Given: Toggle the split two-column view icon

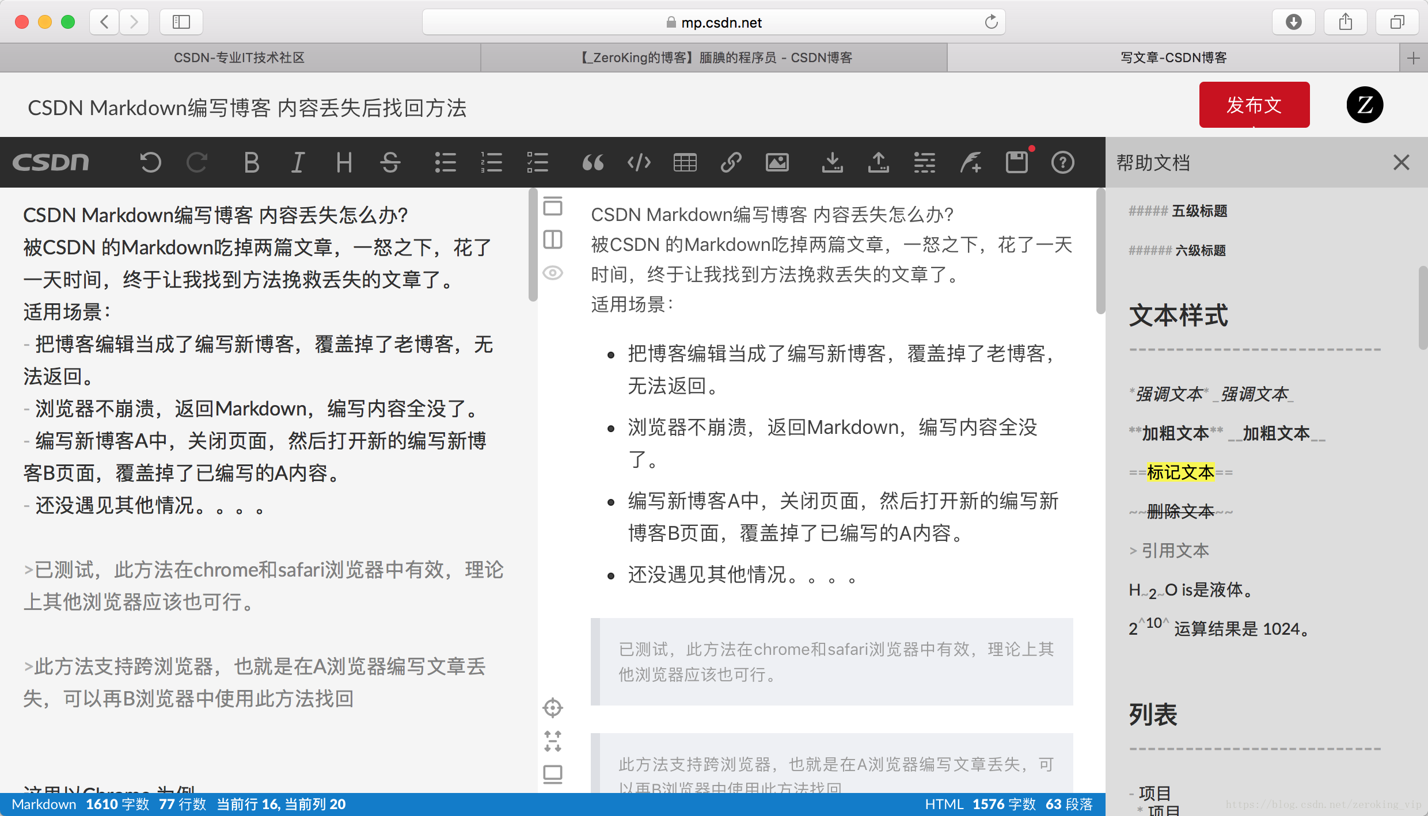Looking at the screenshot, I should tap(553, 239).
